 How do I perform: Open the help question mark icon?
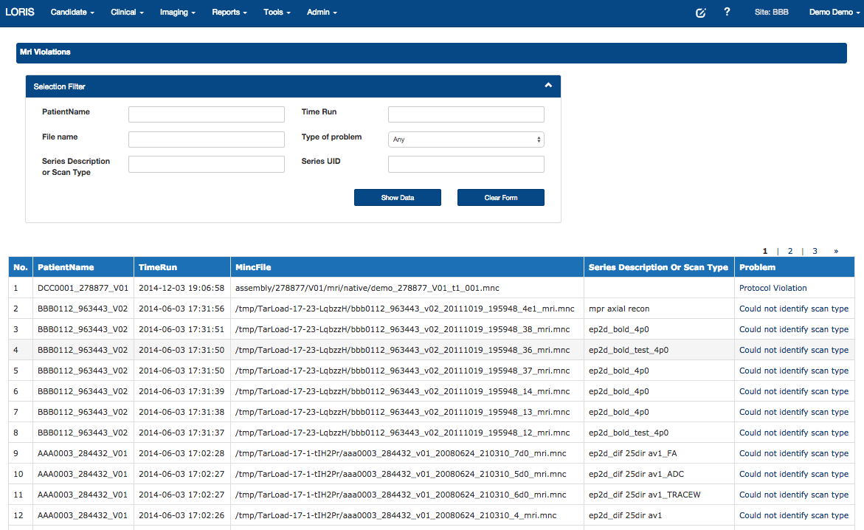[727, 13]
